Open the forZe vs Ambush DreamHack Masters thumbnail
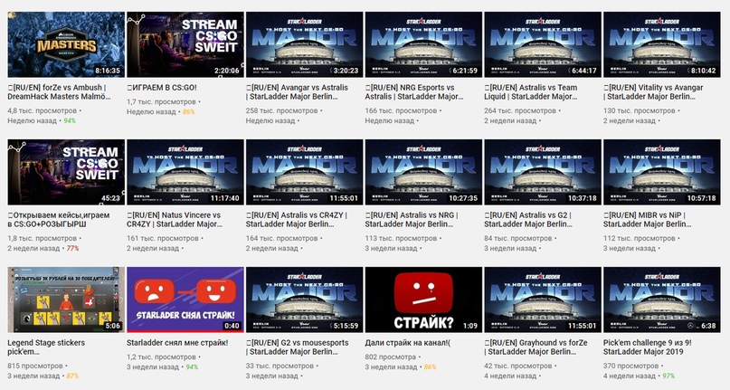The image size is (730, 390). pos(65,44)
